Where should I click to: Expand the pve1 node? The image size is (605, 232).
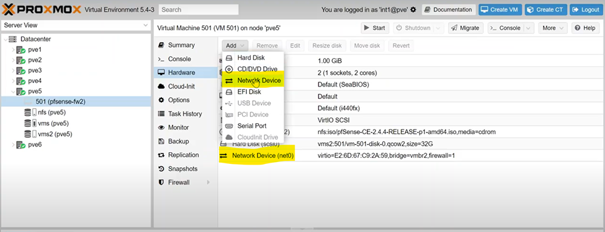pyautogui.click(x=13, y=49)
